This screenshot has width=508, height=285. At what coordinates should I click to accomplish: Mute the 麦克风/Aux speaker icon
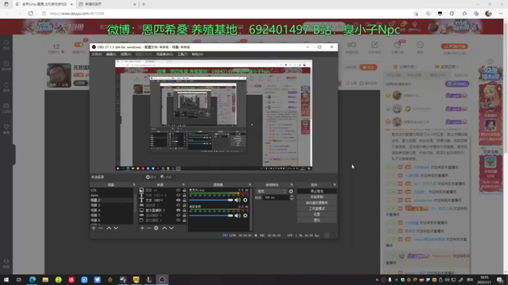coord(237,200)
